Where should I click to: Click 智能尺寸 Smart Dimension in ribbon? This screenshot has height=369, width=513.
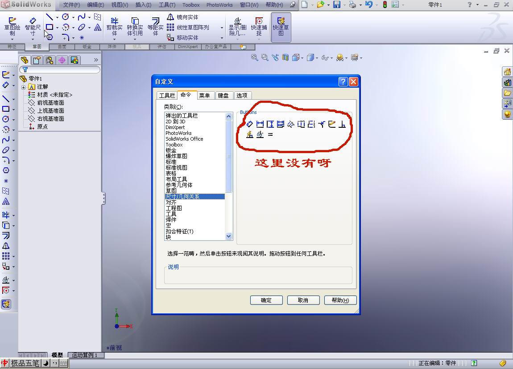[33, 27]
